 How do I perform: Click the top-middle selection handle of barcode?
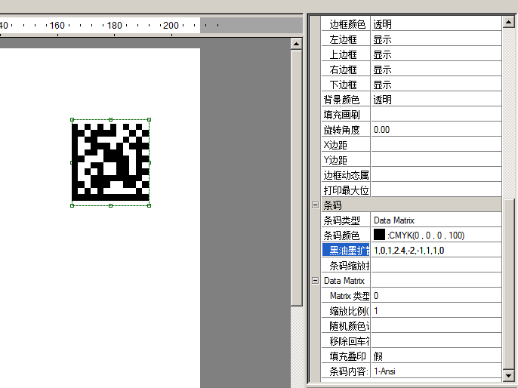pos(111,119)
